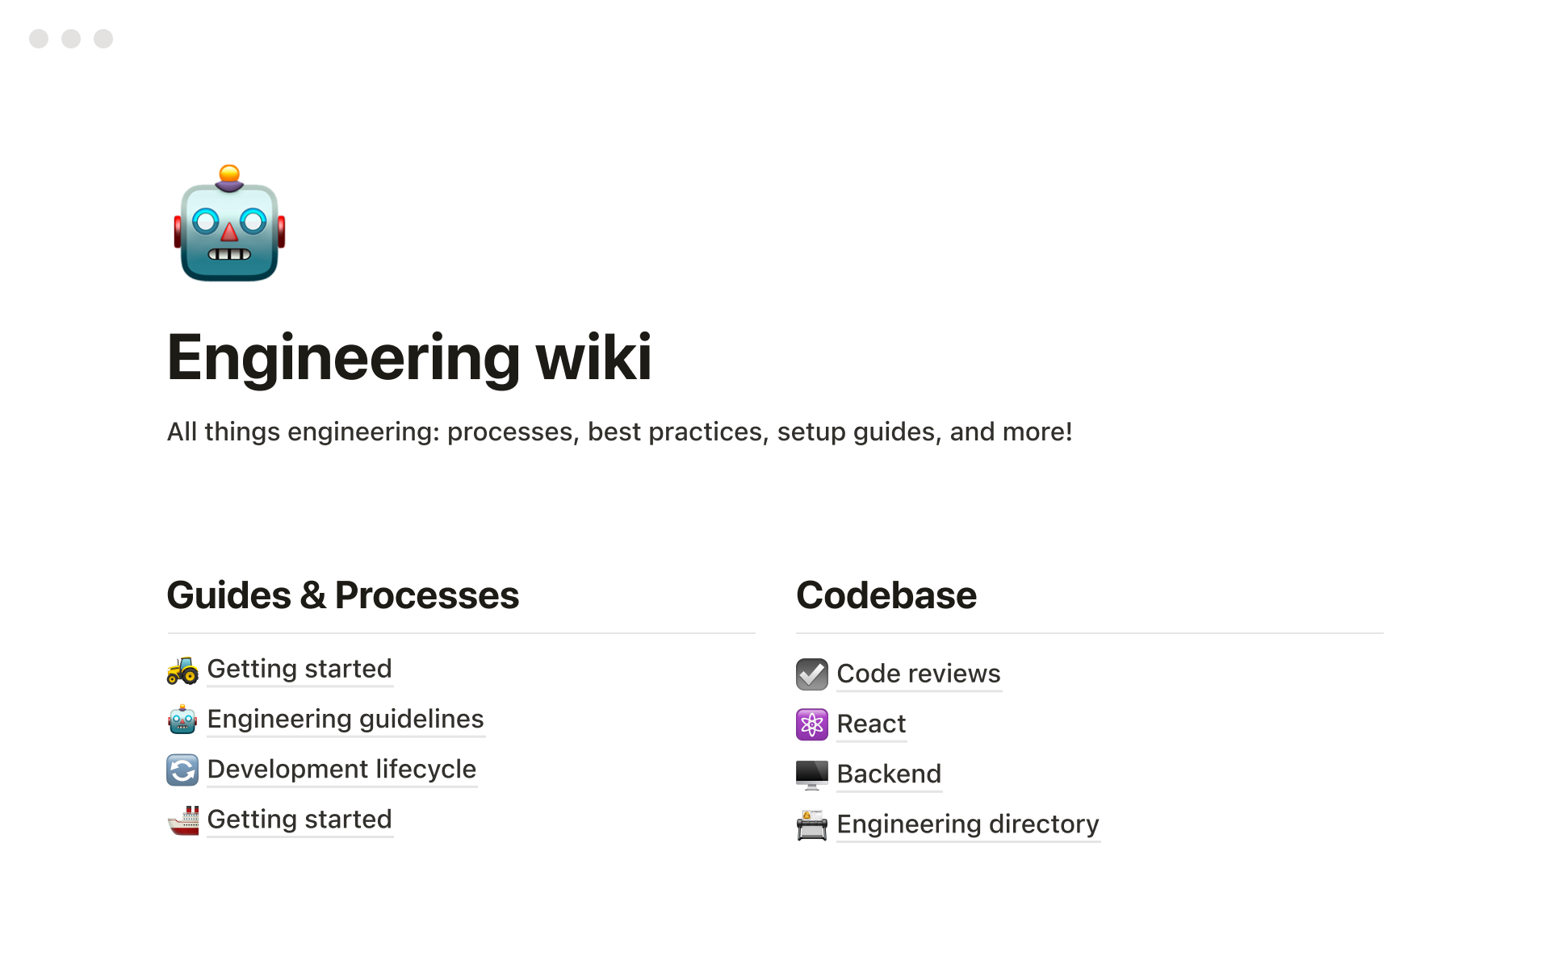Screen dimensions: 1550x968
Task: Click the large robot page icon
Action: [x=229, y=224]
